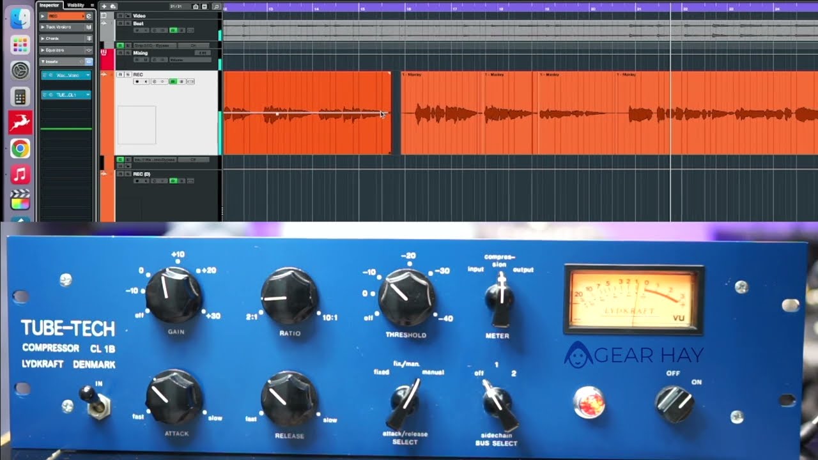The image size is (818, 460).
Task: Open System Settings from the Dock
Action: 20,70
